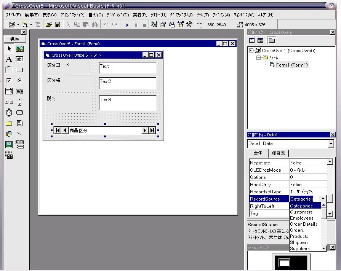
Task: Click the Text3 textbox on the form
Action: point(128,103)
